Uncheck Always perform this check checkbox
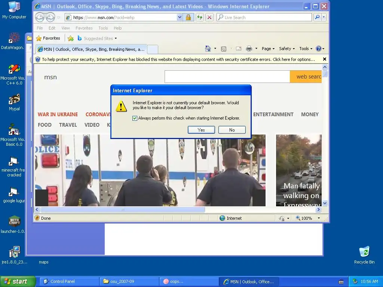The image size is (383, 287). point(135,118)
